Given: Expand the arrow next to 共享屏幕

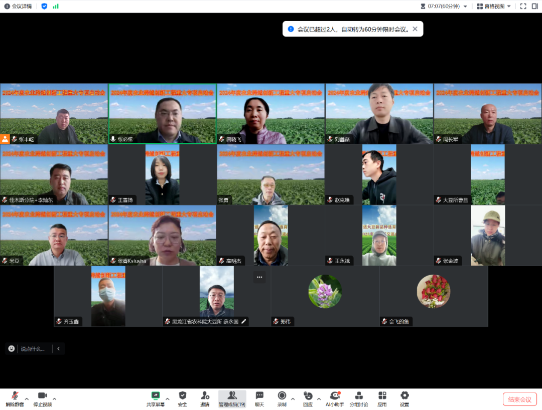Looking at the screenshot, I should coord(168,399).
